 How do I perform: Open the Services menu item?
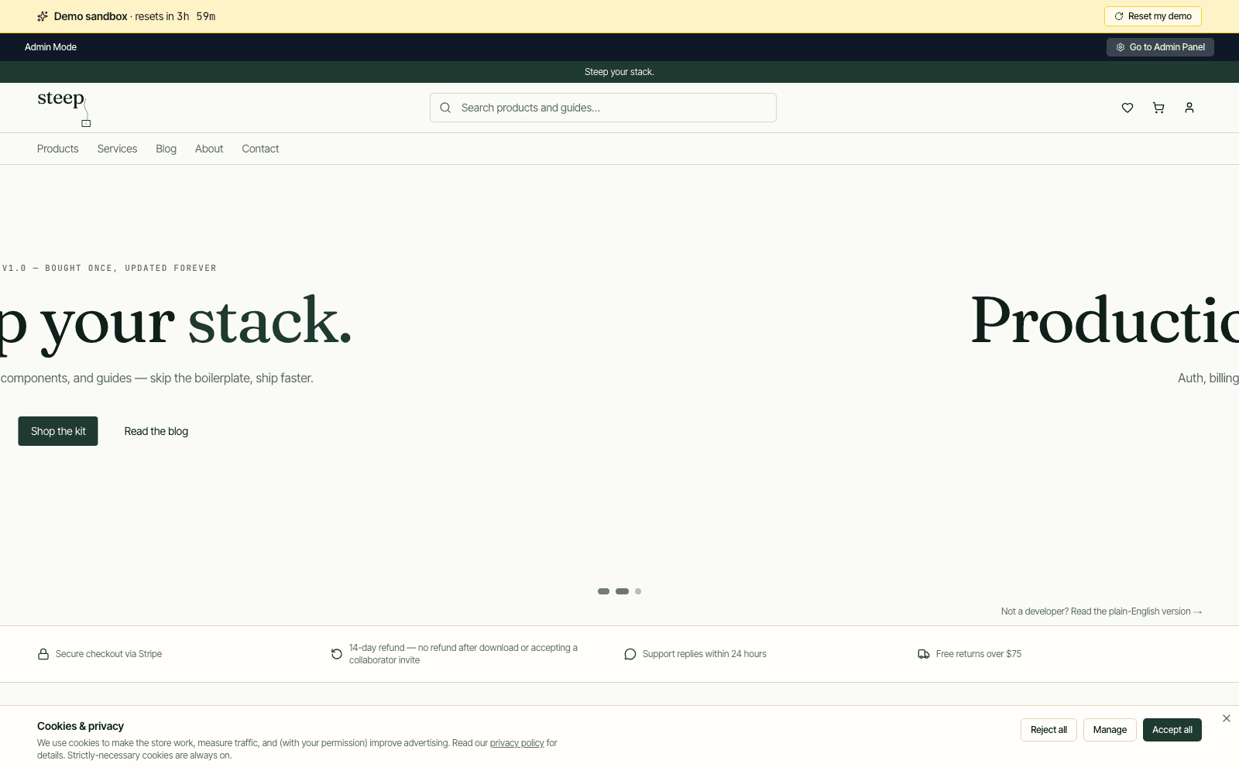coord(117,149)
